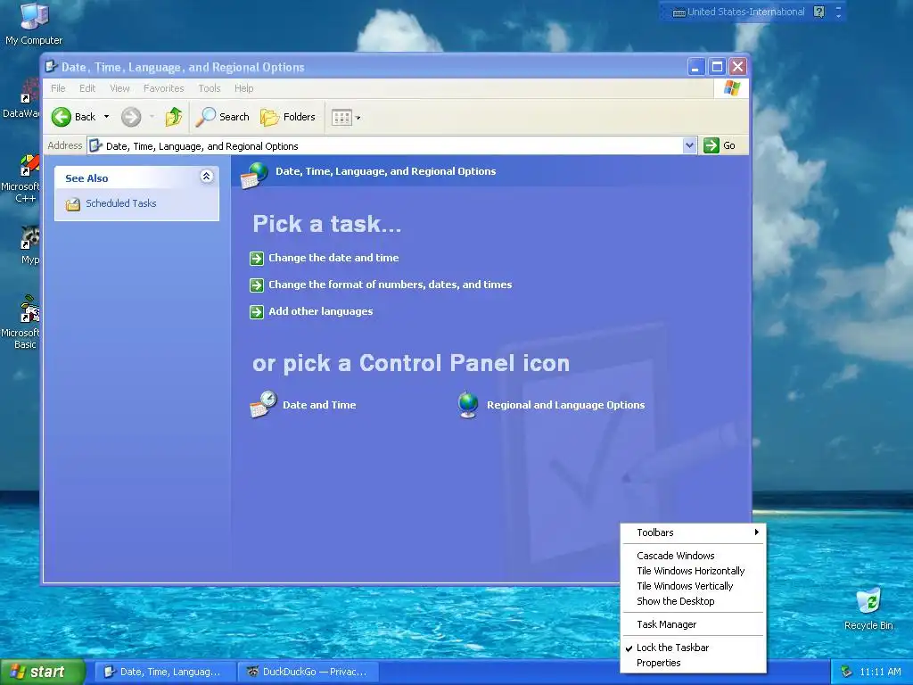Click the Windows flag logo throbber
The width and height of the screenshot is (913, 685).
[x=731, y=88]
